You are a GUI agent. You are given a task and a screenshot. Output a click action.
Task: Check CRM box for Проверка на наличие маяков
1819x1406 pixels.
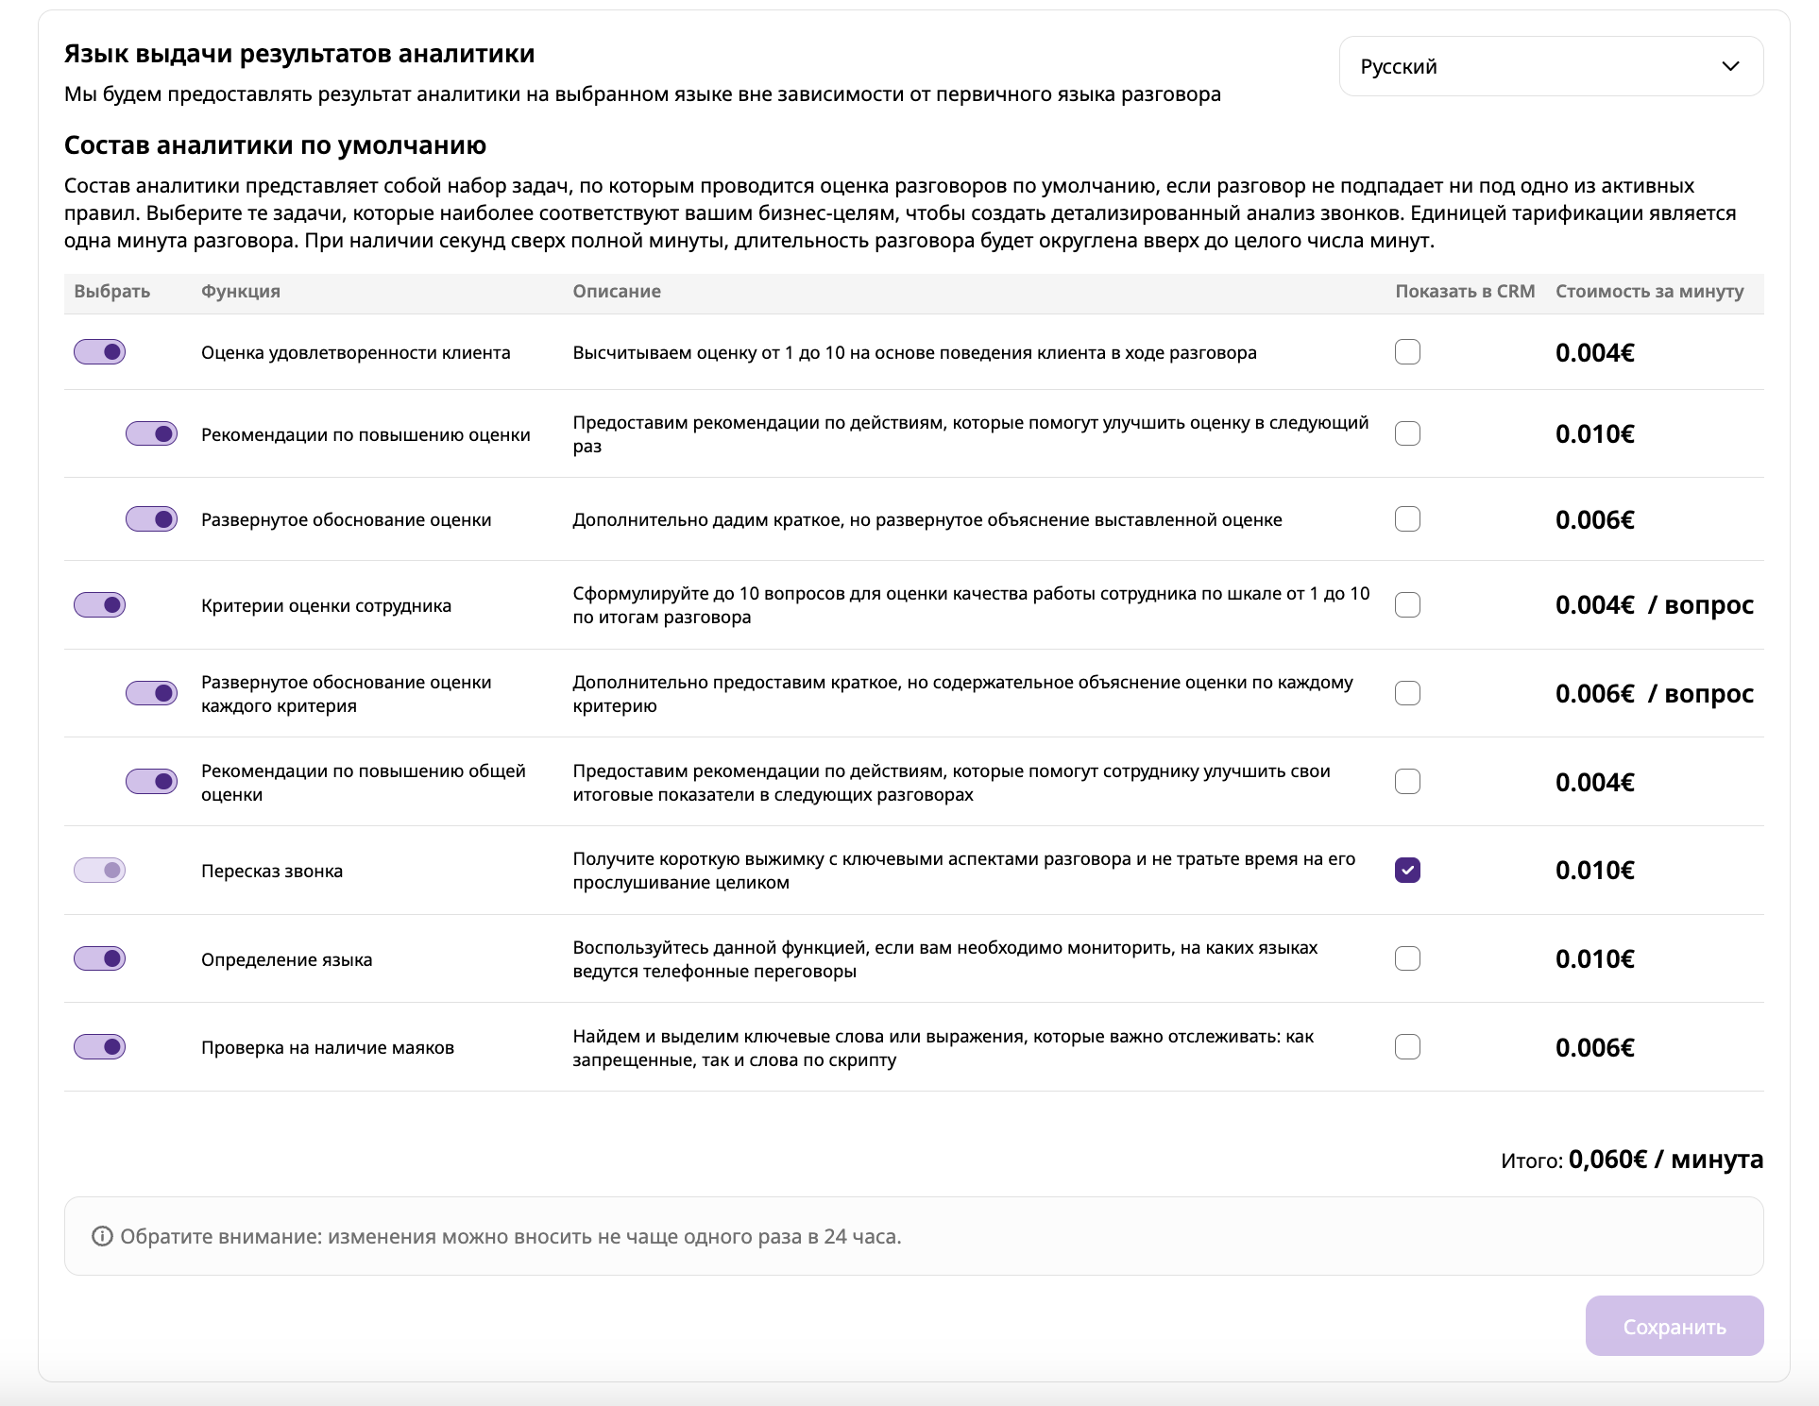click(1407, 1047)
